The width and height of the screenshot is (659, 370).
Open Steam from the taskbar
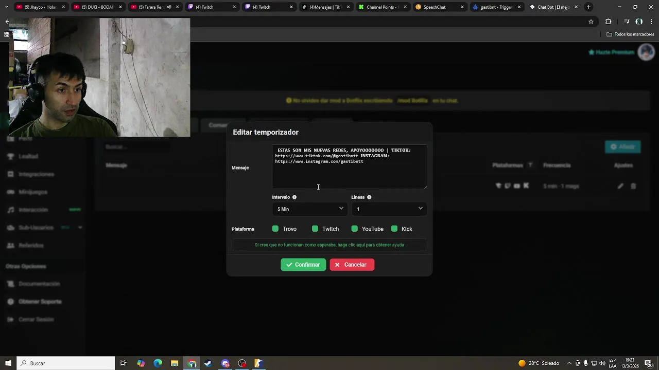208,363
